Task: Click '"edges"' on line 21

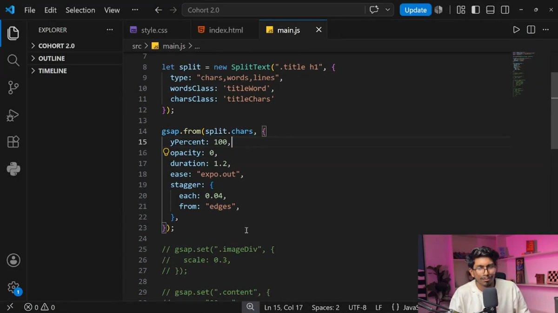Action: coord(220,206)
